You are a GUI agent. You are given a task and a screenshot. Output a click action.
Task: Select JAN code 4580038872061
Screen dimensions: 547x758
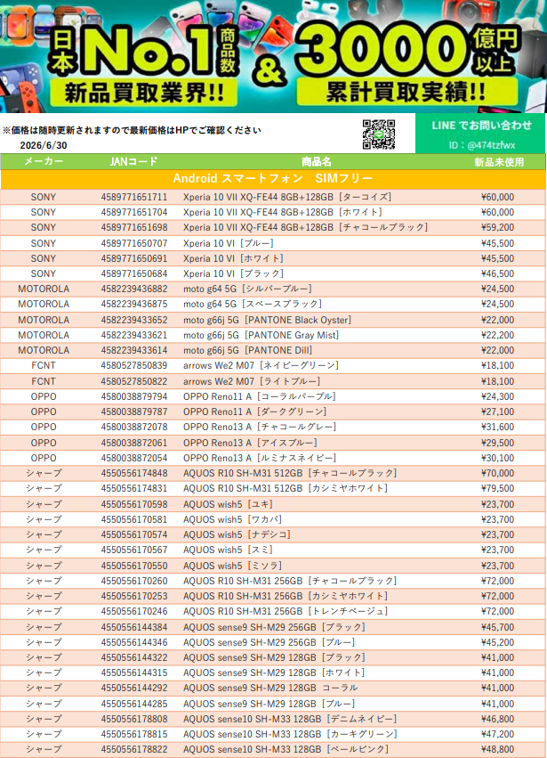pyautogui.click(x=134, y=443)
